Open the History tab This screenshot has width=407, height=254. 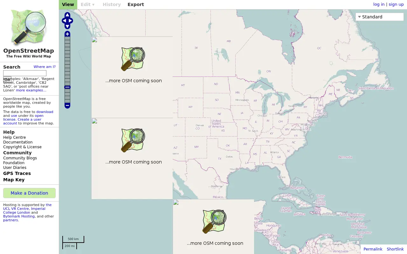pyautogui.click(x=112, y=4)
